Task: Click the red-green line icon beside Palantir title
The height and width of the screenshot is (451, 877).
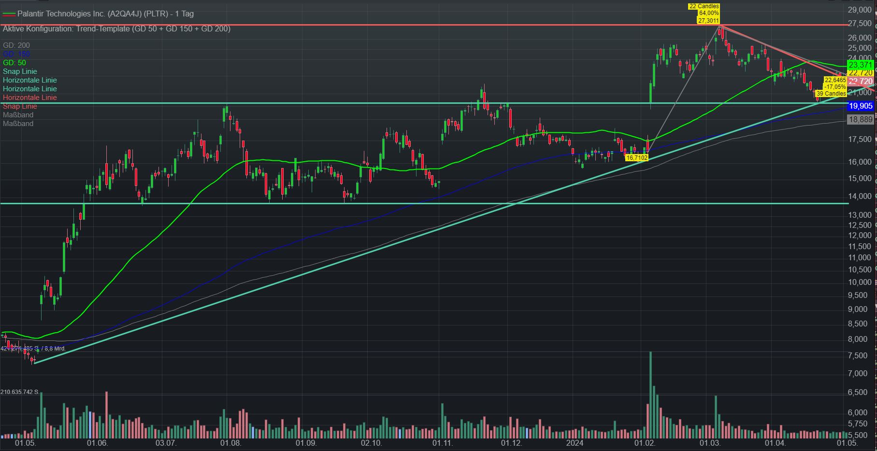Action: [9, 14]
